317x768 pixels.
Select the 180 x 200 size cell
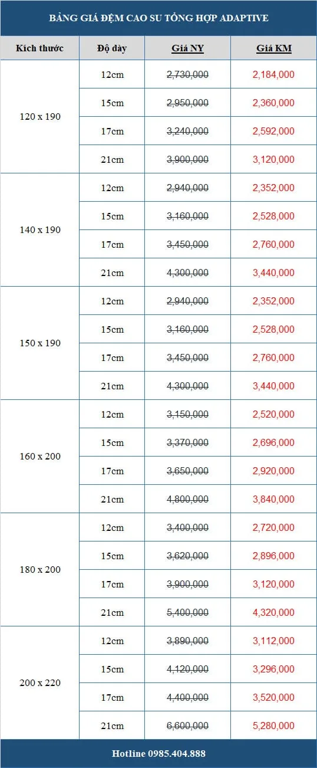[40, 570]
